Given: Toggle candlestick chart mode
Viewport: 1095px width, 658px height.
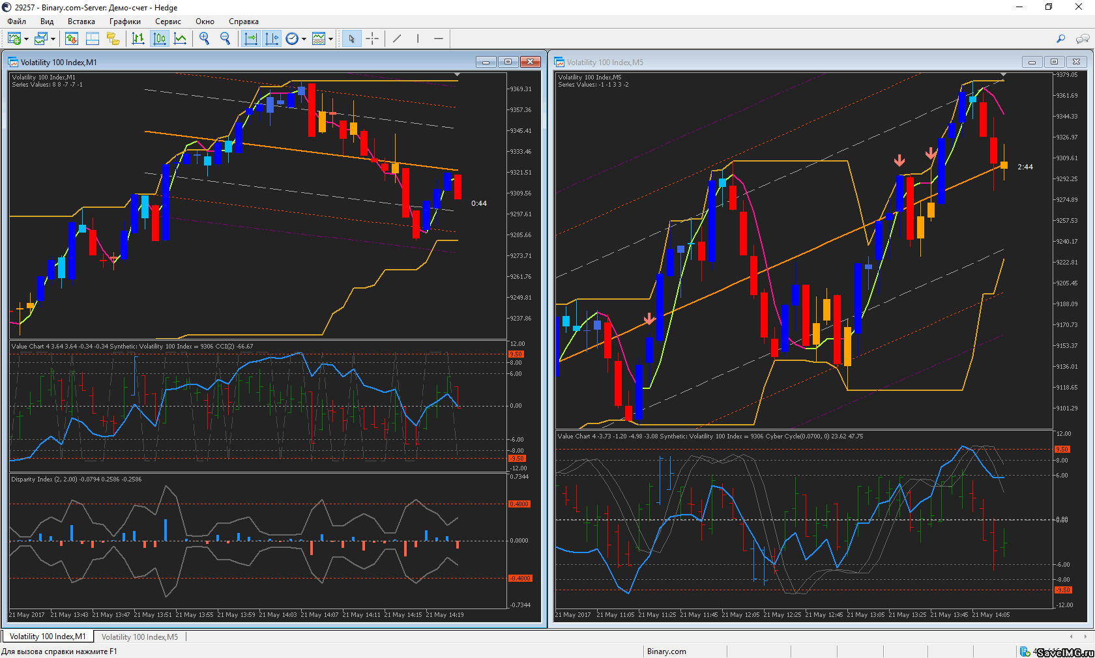Looking at the screenshot, I should [159, 39].
